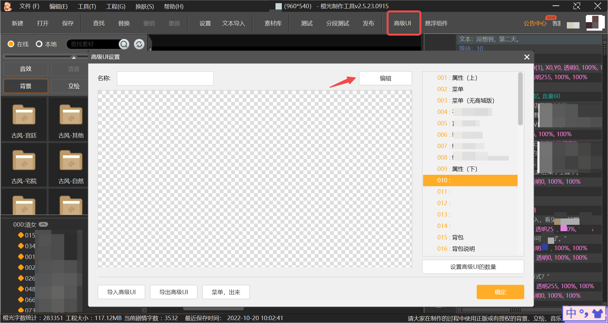The height and width of the screenshot is (323, 608).
Task: Open the 工程(G) menu
Action: tap(116, 6)
